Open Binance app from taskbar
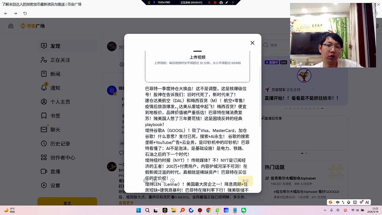382x215 pixels. coord(165,210)
